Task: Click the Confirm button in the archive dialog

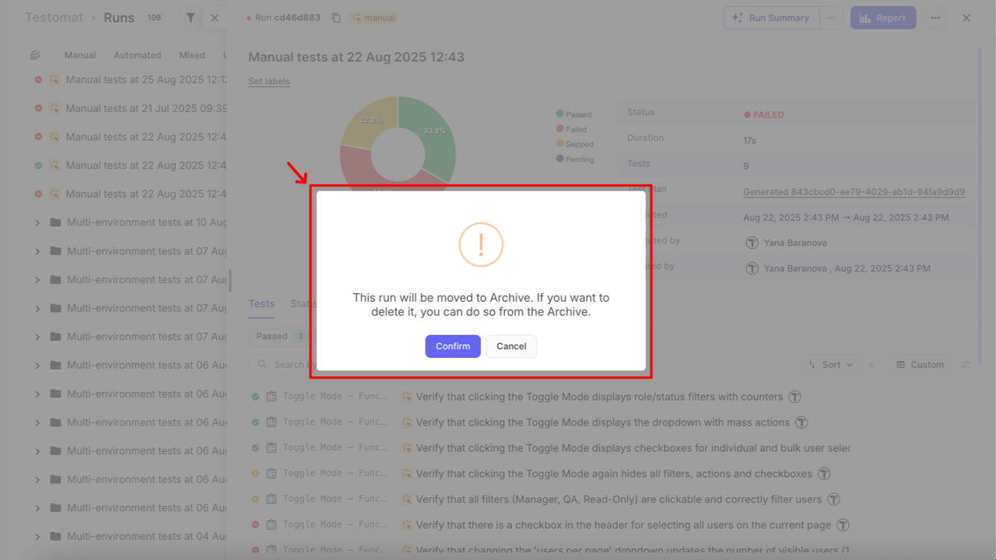Action: click(x=453, y=346)
